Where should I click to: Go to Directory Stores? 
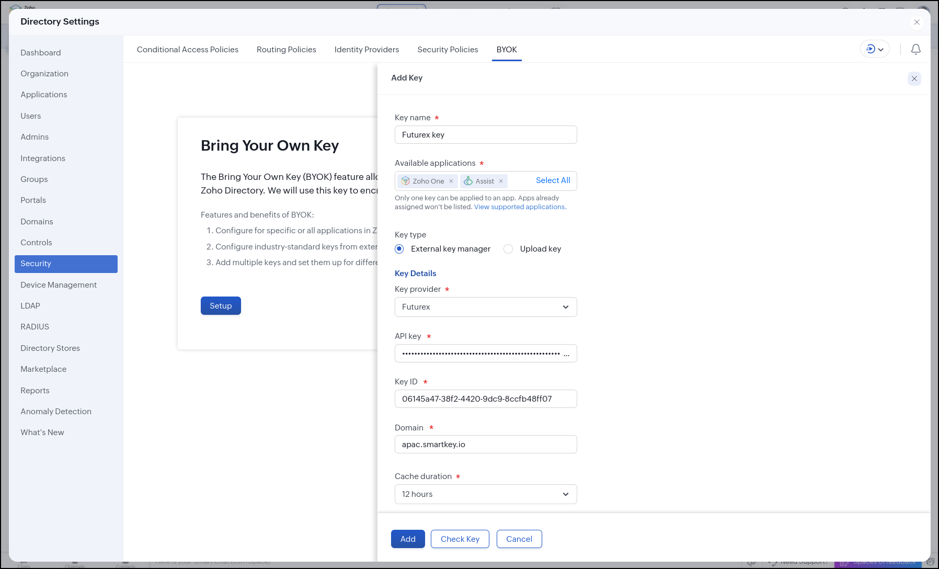coord(66,348)
